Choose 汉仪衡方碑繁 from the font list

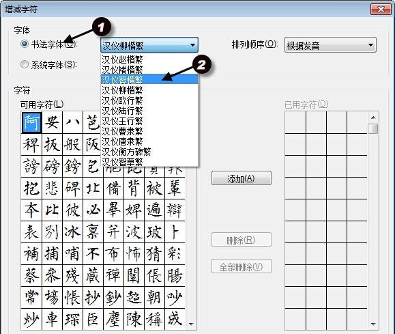[149, 152]
